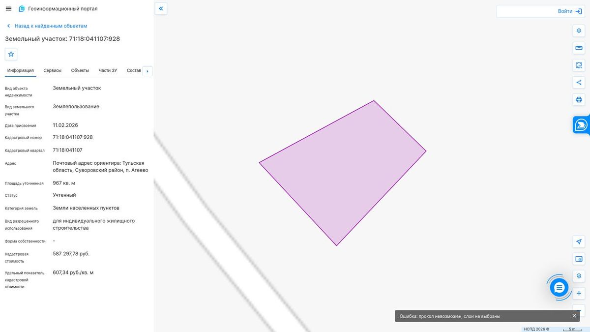
Task: Open the Состав tab
Action: (134, 71)
